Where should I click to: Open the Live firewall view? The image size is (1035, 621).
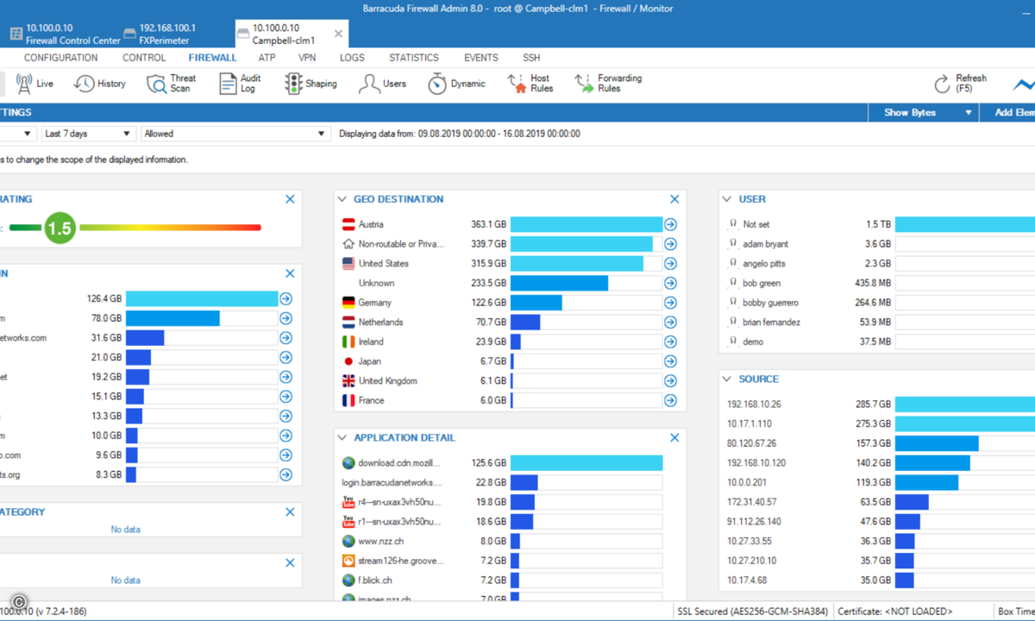coord(34,84)
